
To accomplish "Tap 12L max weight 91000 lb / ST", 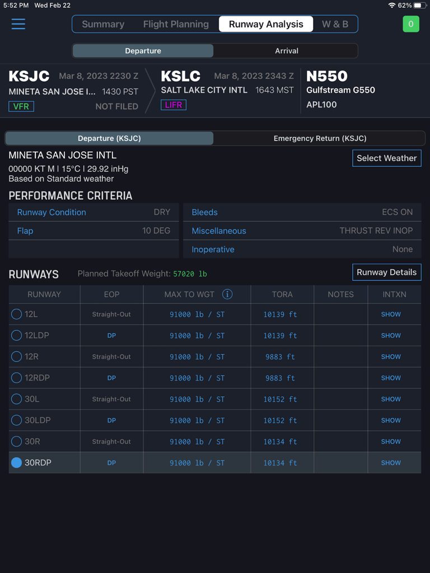I will coord(197,314).
